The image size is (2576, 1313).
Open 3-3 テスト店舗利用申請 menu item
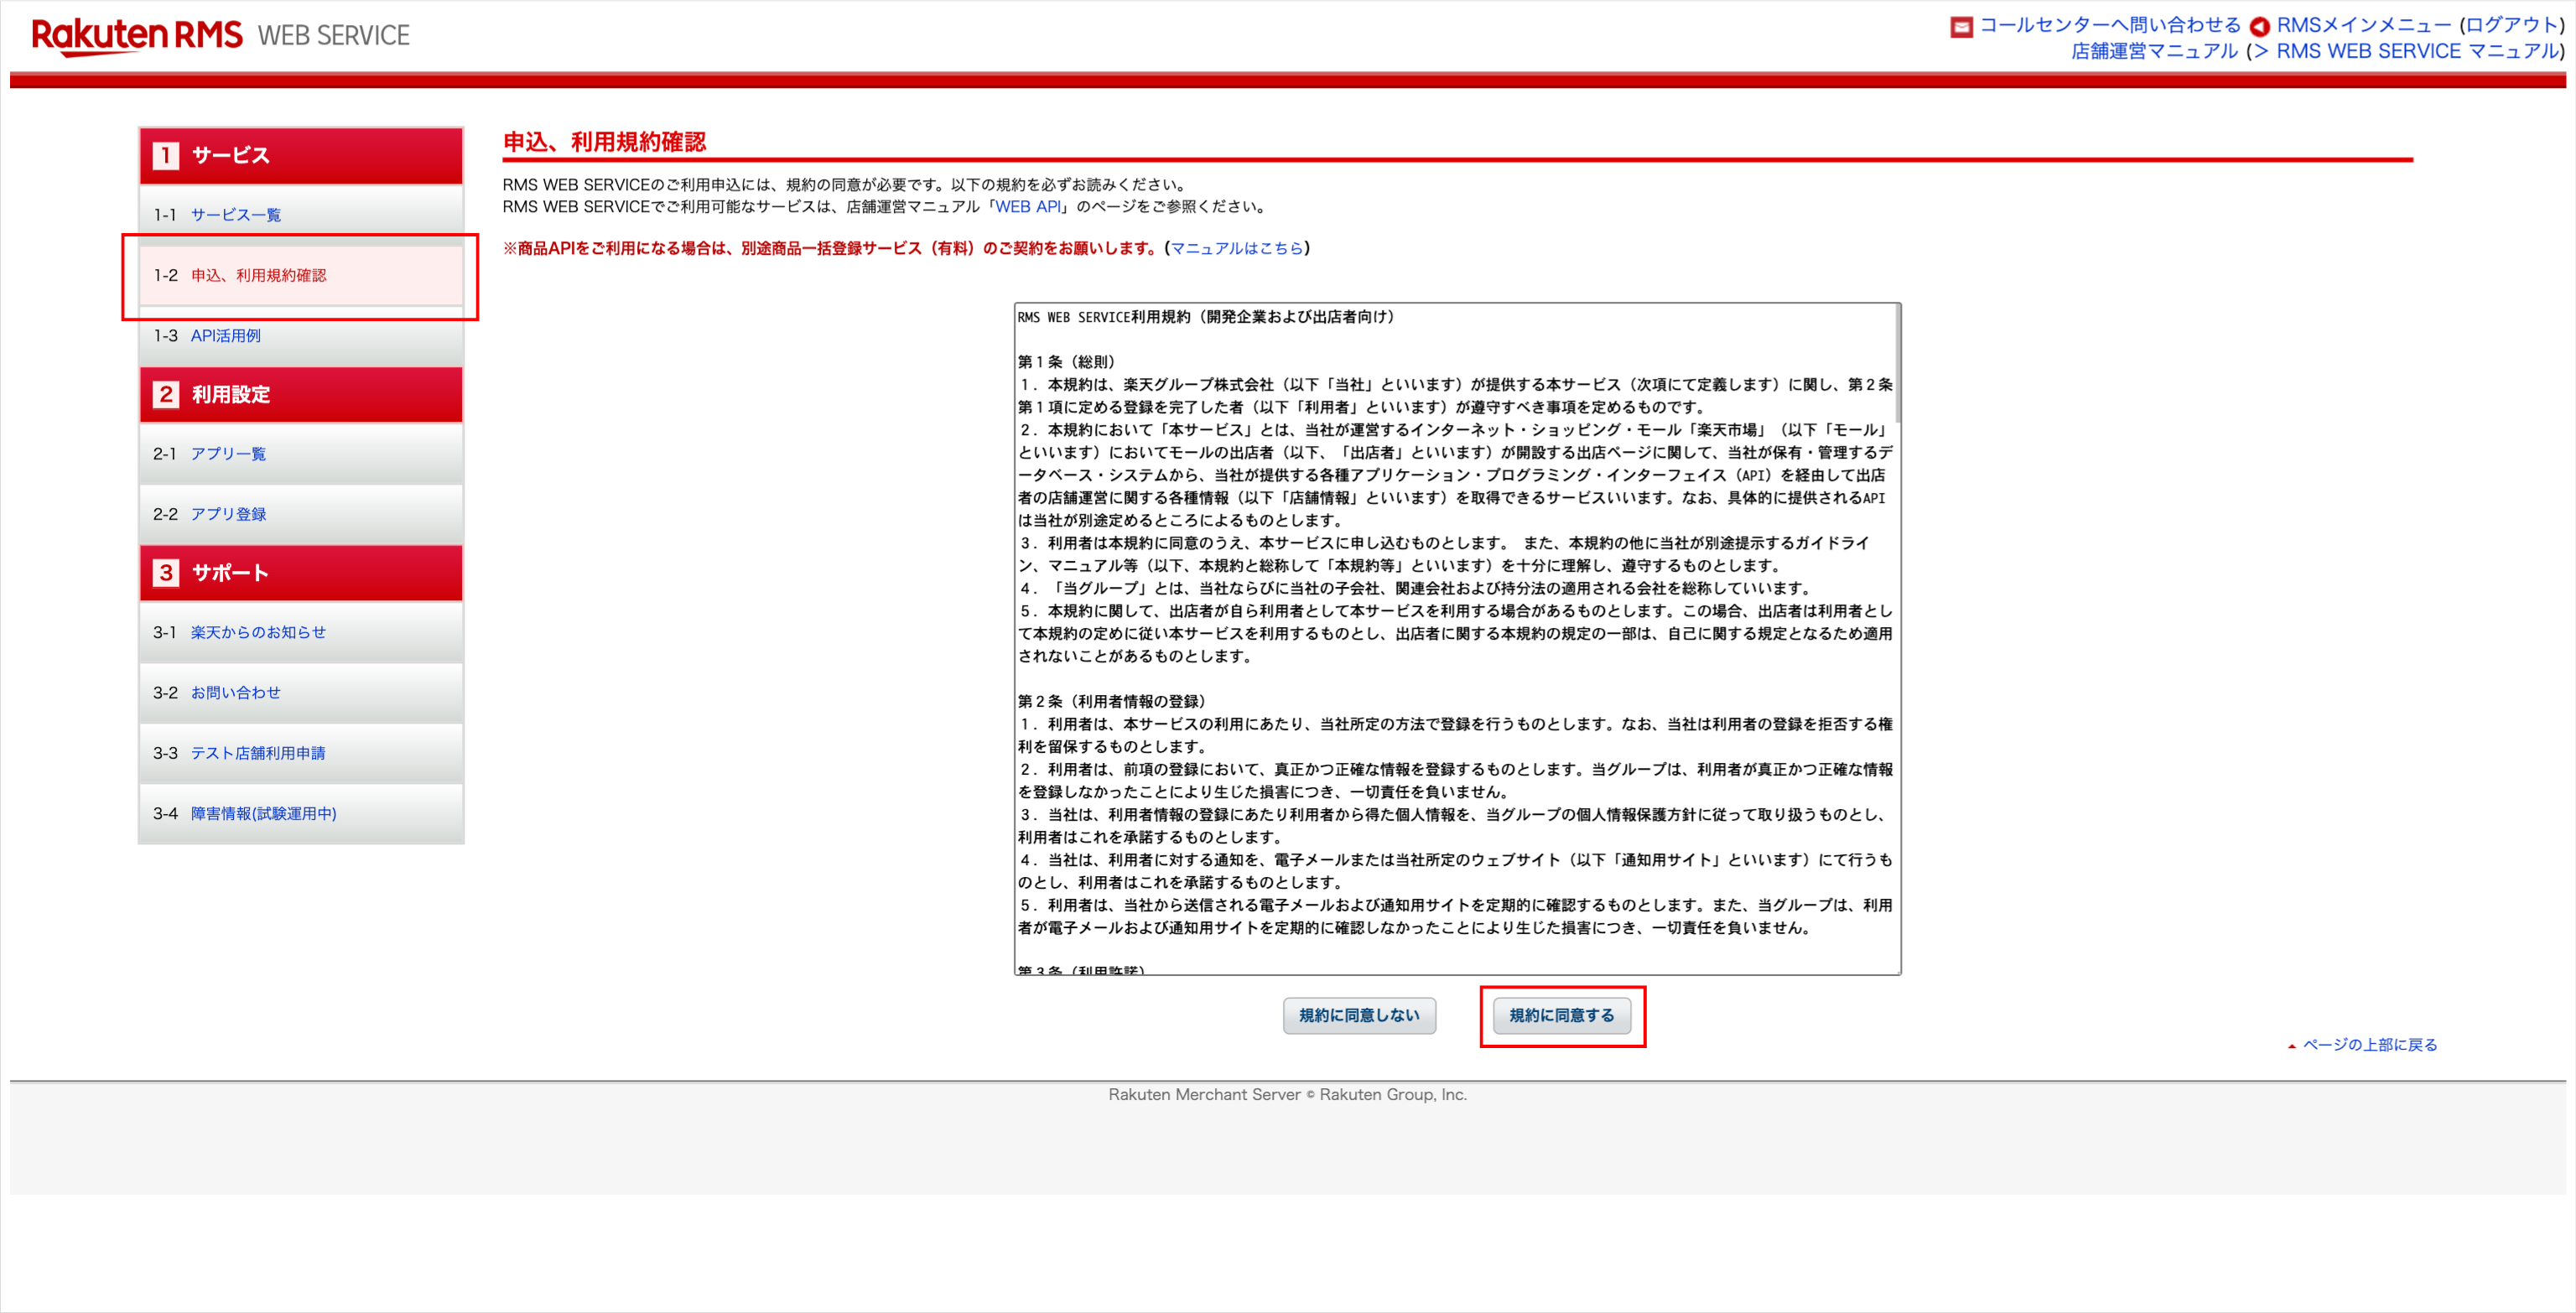point(301,753)
